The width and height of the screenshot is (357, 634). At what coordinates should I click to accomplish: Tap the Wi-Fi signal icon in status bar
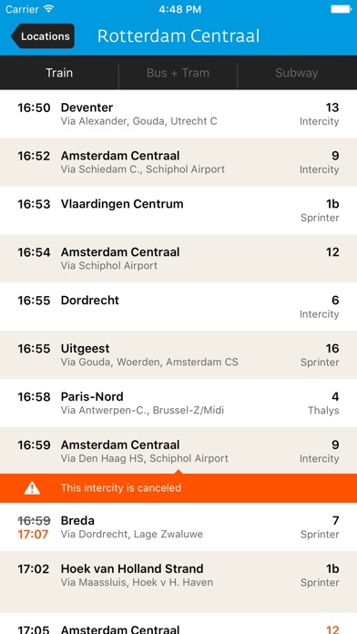click(49, 9)
